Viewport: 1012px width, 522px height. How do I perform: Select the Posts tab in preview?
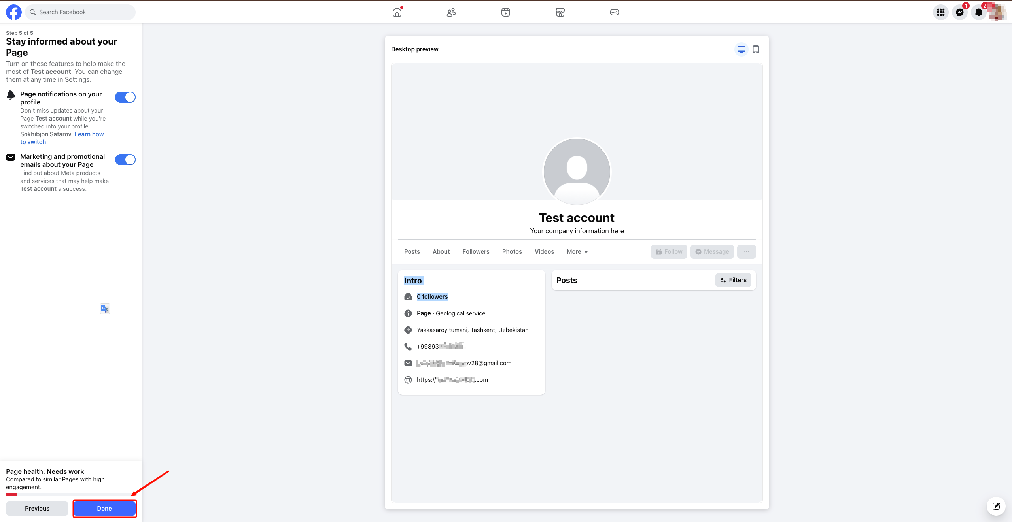(x=412, y=252)
